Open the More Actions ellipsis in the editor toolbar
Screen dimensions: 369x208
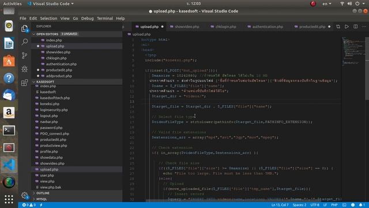[x=364, y=27]
